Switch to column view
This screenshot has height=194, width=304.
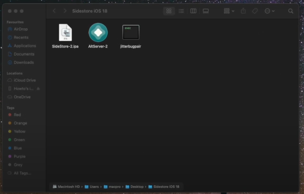[193, 11]
